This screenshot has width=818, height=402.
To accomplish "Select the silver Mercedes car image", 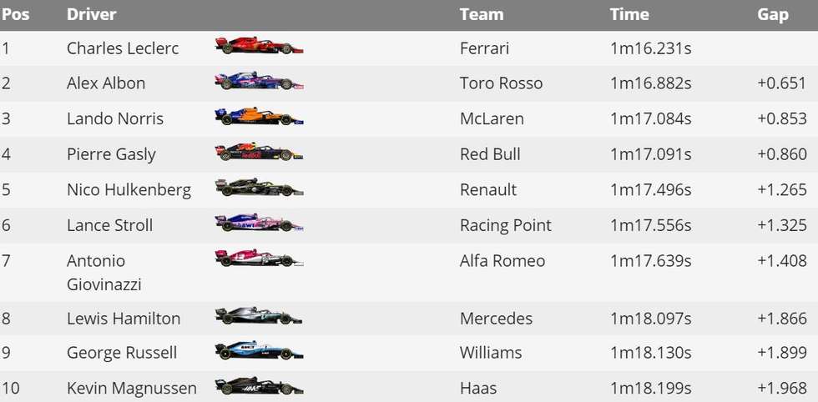I will tap(260, 316).
